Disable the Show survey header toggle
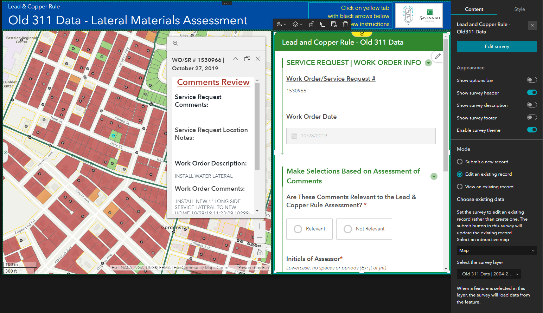The image size is (543, 313). click(532, 92)
